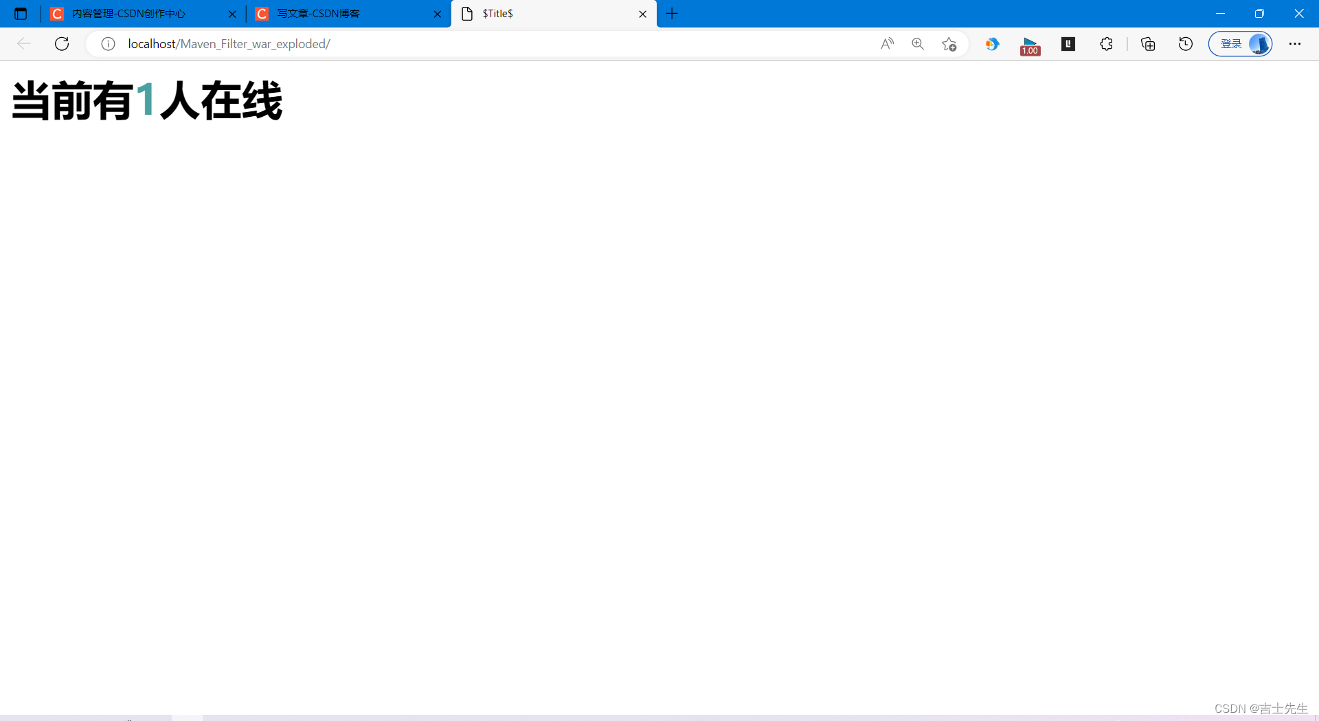Open the browsing History panel
This screenshot has height=721, width=1319.
[1186, 44]
